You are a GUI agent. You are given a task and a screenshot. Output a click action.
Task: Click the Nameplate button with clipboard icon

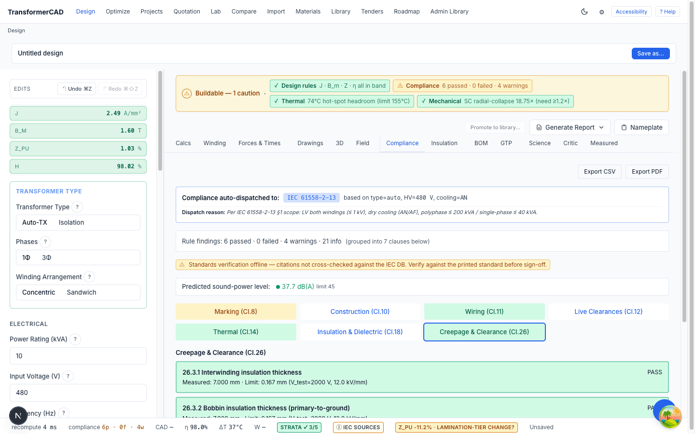641,127
